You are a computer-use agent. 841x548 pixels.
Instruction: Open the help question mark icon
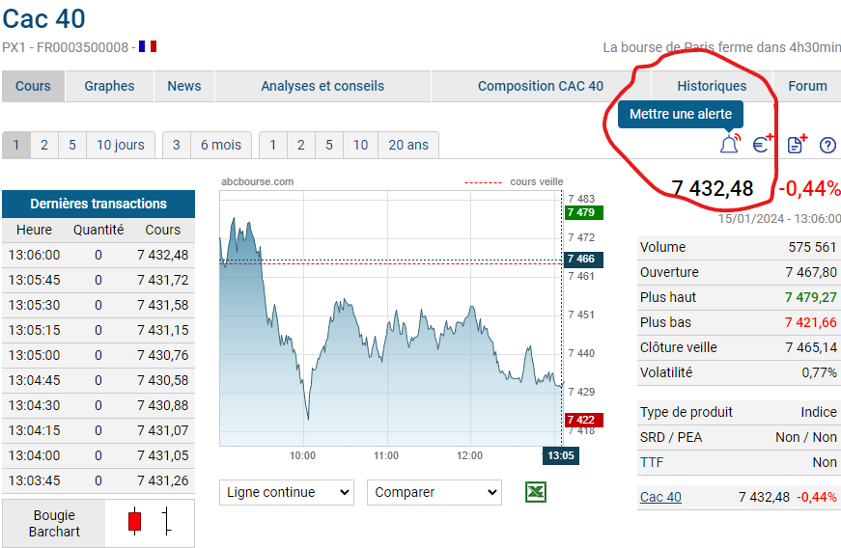827,145
